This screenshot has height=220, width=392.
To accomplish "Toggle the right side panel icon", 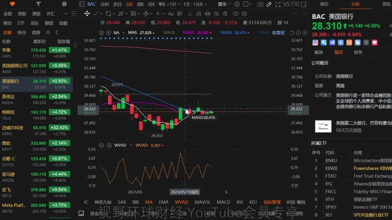I will [x=304, y=4].
